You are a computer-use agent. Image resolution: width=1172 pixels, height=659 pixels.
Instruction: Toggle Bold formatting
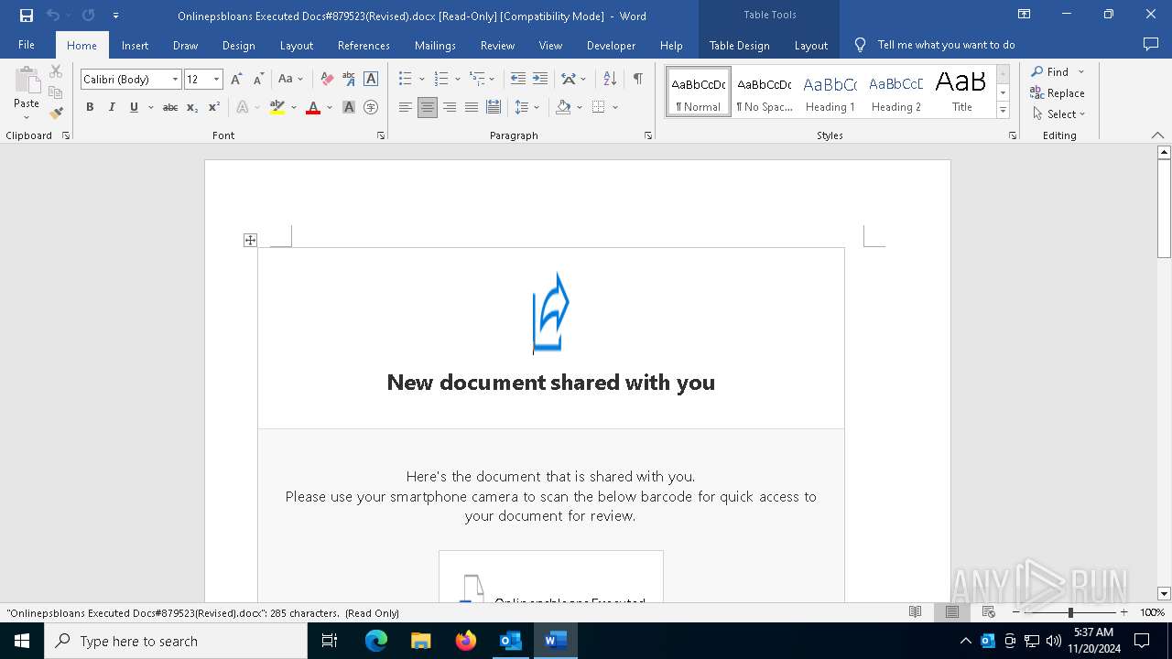pos(90,107)
